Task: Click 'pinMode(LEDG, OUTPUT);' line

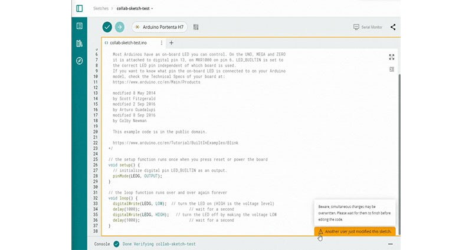Action: [137, 176]
